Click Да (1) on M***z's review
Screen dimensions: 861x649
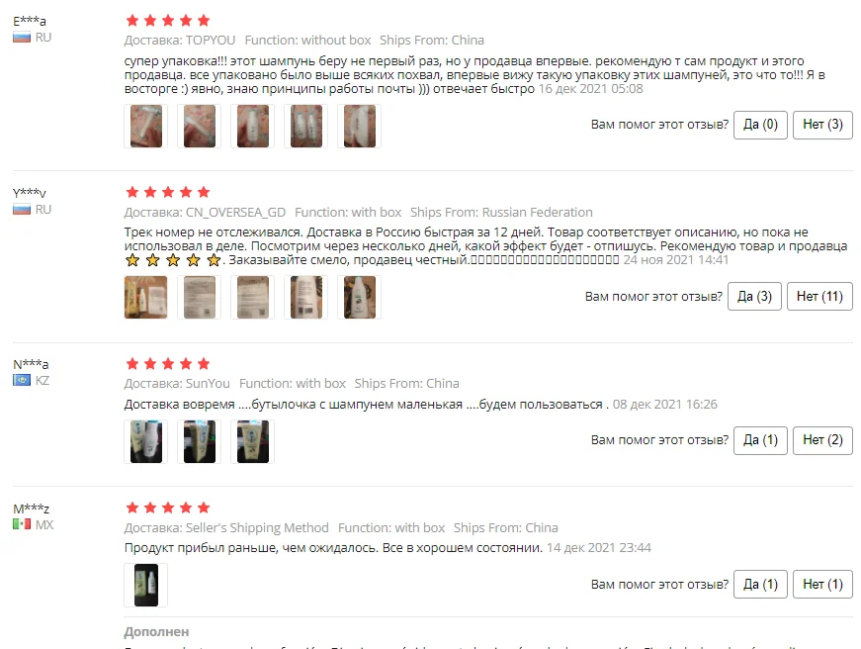tap(760, 584)
